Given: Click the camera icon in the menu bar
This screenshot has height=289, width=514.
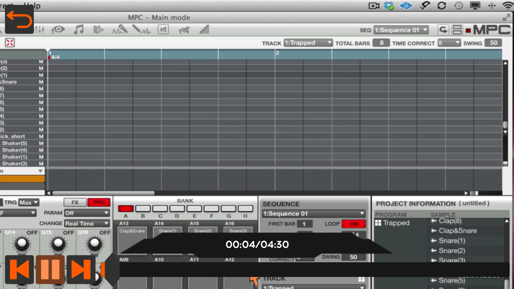Looking at the screenshot, I should click(374, 6).
